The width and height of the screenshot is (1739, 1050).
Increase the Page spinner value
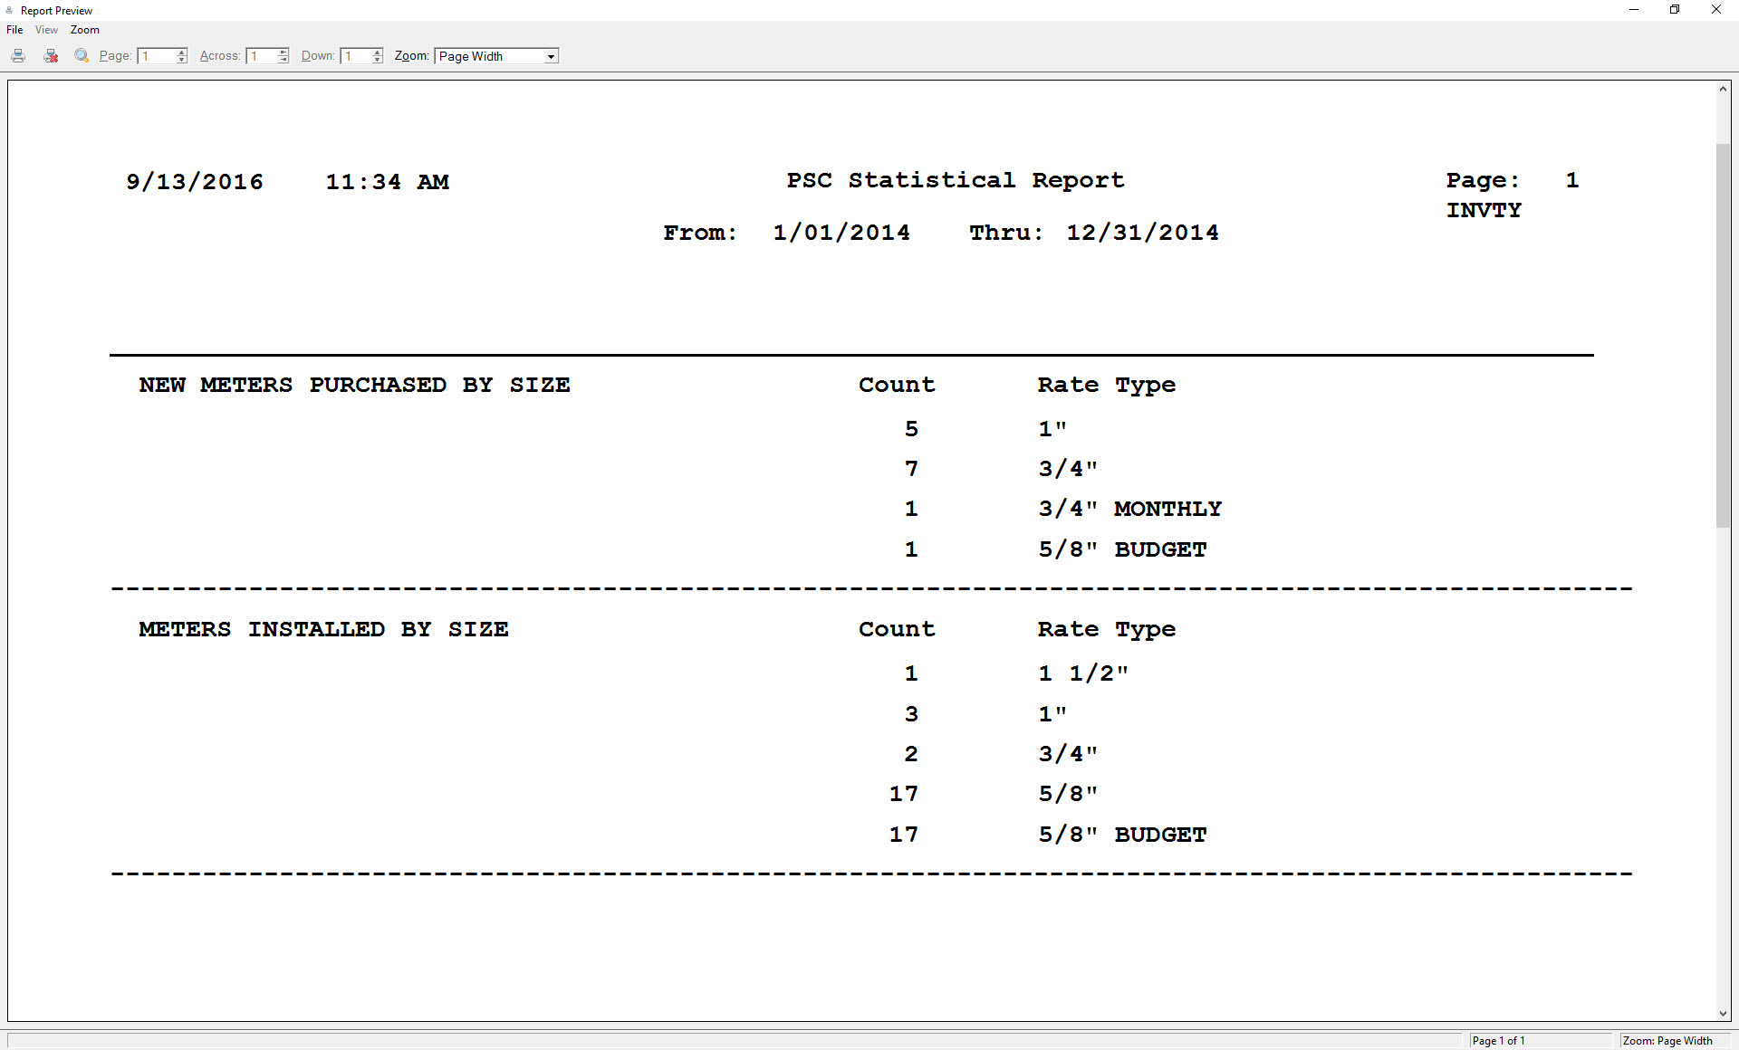click(182, 52)
